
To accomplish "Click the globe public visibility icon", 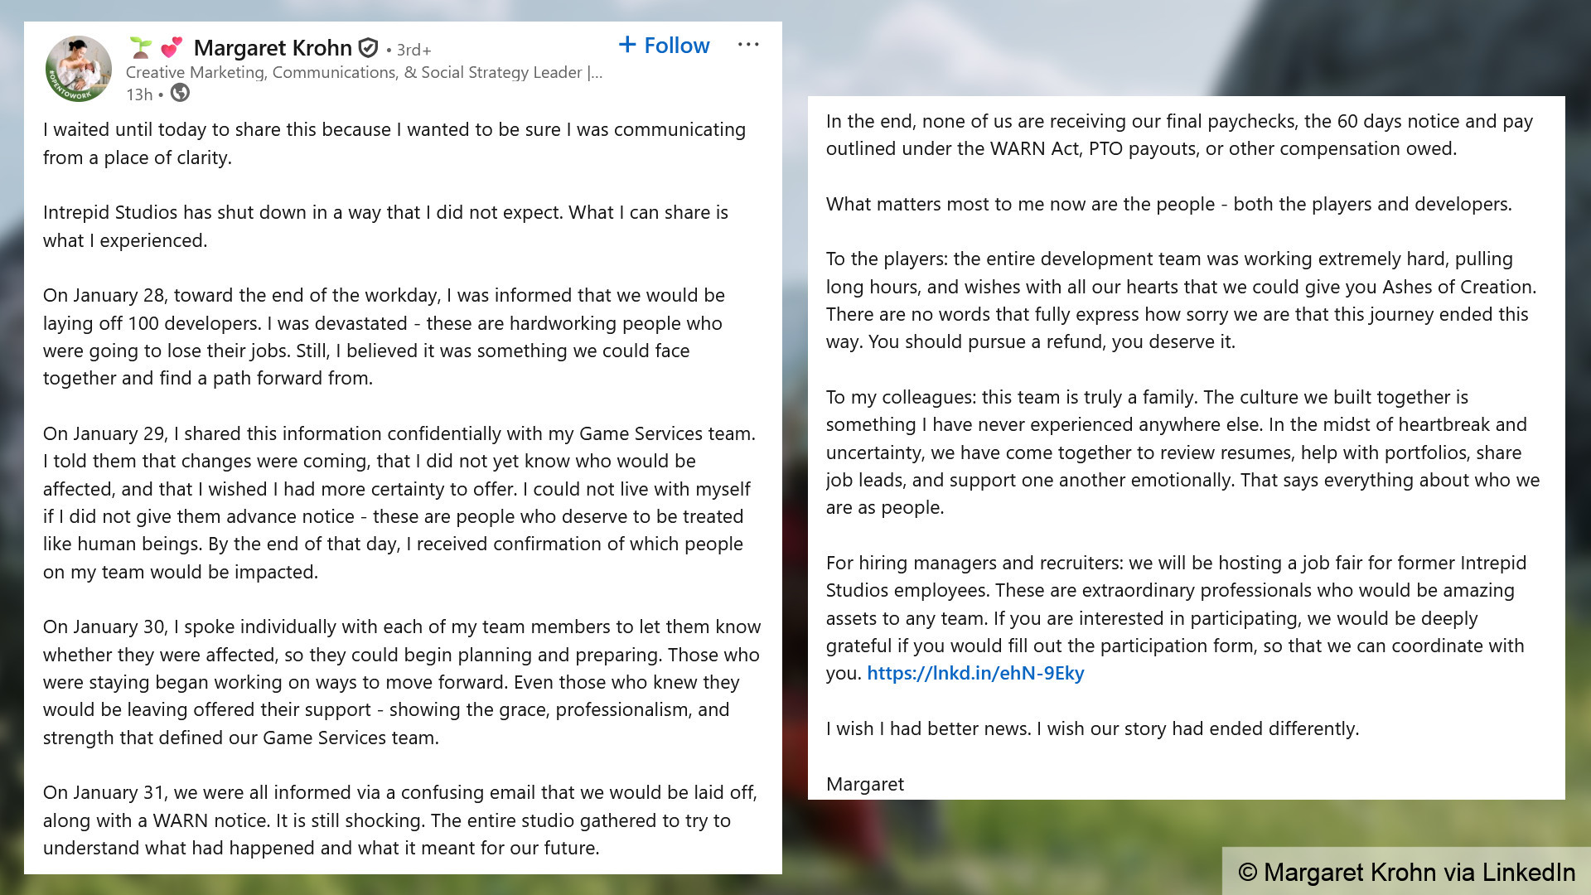I will (x=180, y=94).
